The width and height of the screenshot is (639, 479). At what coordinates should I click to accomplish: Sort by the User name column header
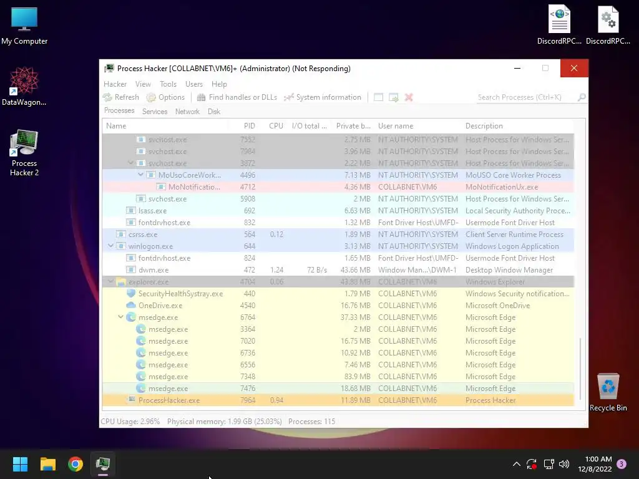418,126
